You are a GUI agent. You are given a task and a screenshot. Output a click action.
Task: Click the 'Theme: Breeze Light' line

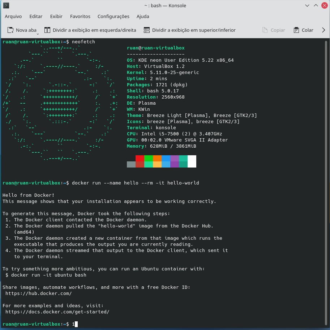pyautogui.click(x=192, y=115)
